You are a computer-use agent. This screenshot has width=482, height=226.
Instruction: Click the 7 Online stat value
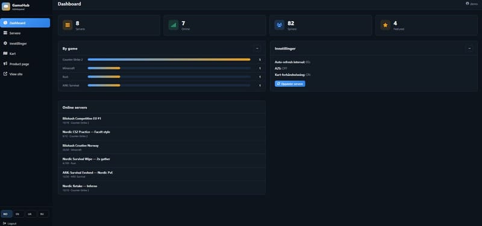click(183, 23)
